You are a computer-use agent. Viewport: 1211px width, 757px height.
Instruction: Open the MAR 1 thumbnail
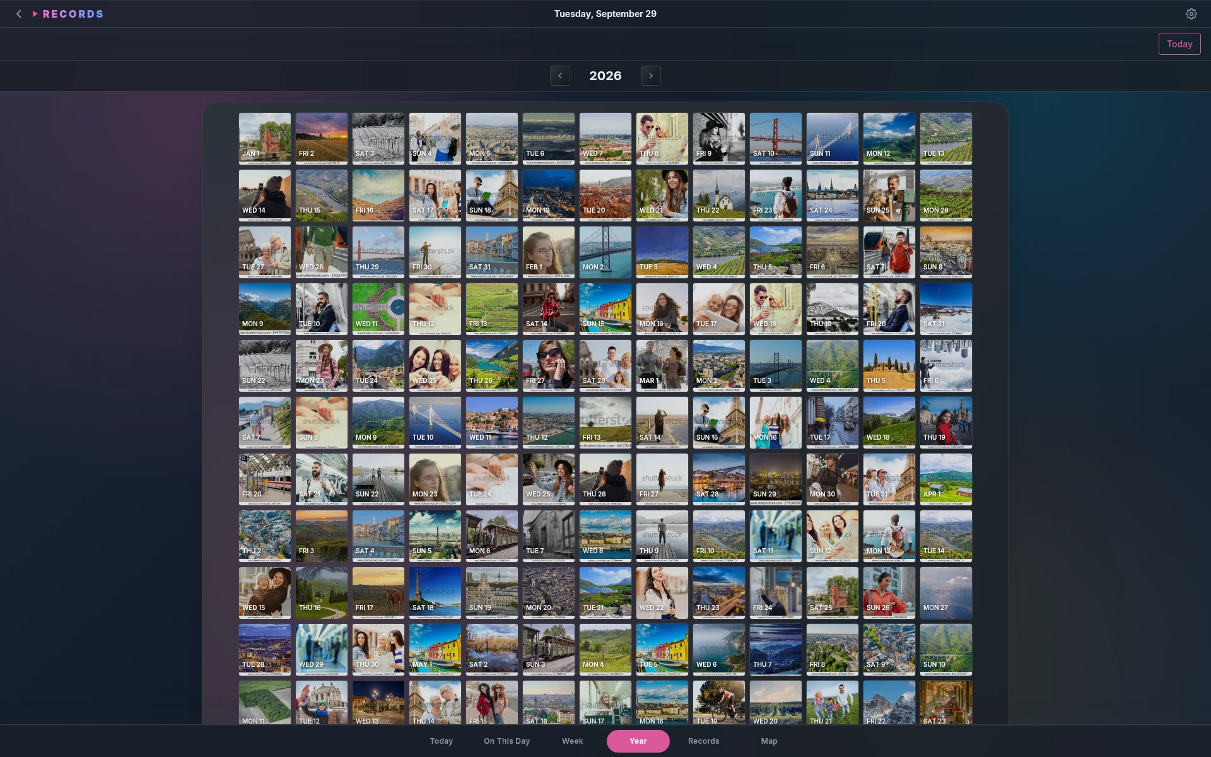662,366
